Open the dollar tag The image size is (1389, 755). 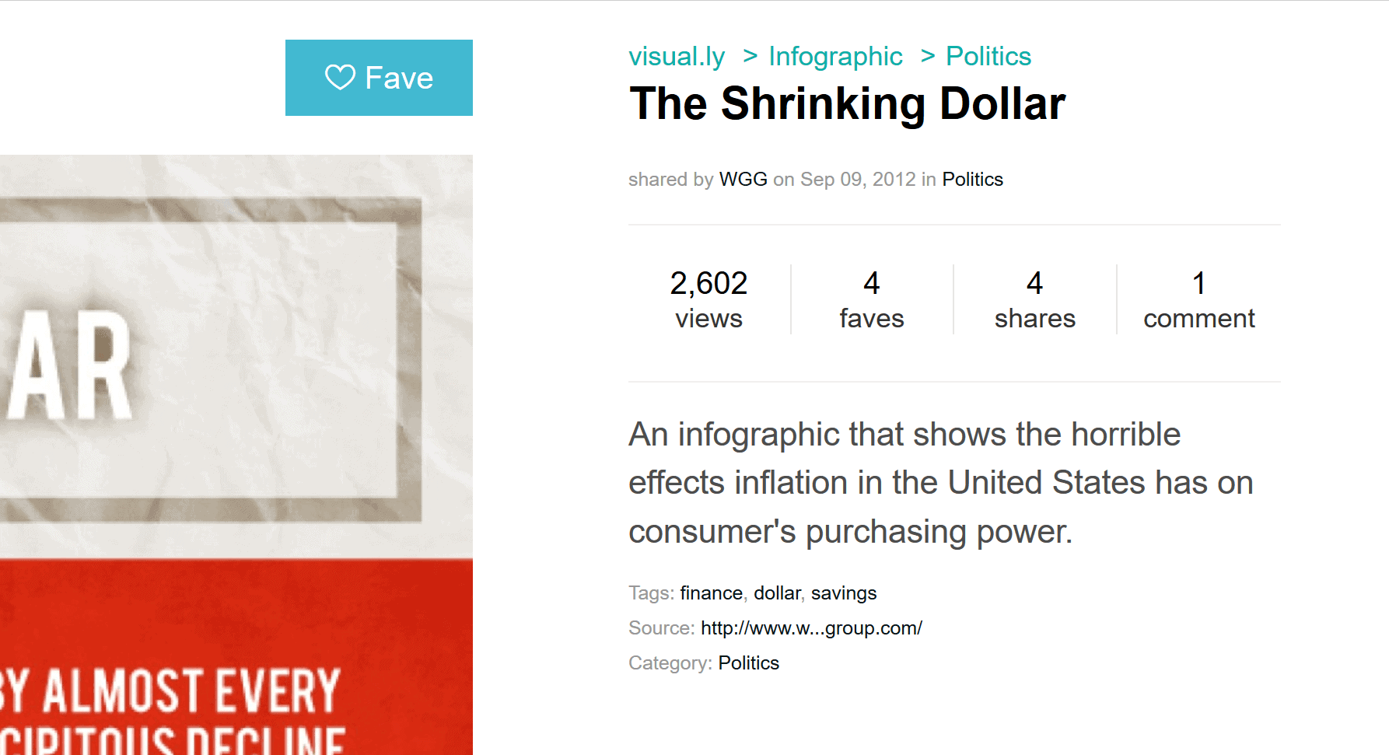[x=776, y=593]
